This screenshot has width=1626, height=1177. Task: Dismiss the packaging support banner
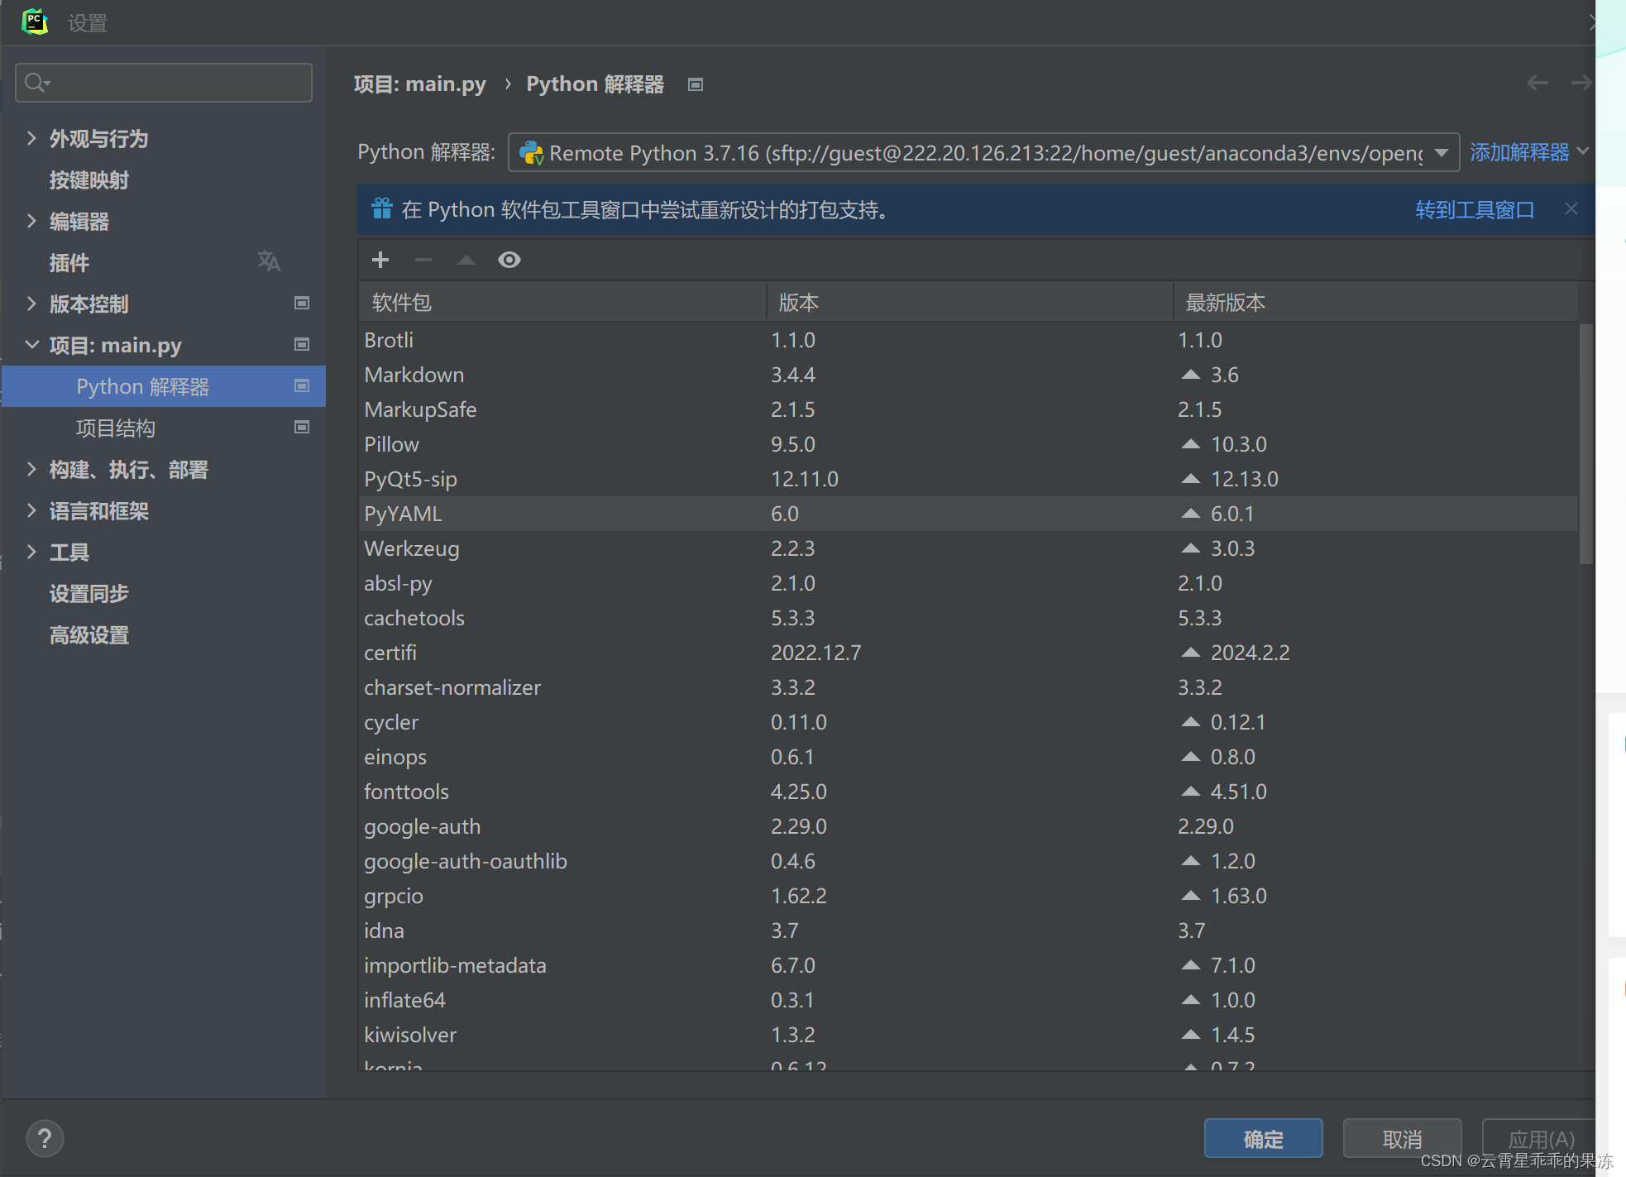[1571, 208]
